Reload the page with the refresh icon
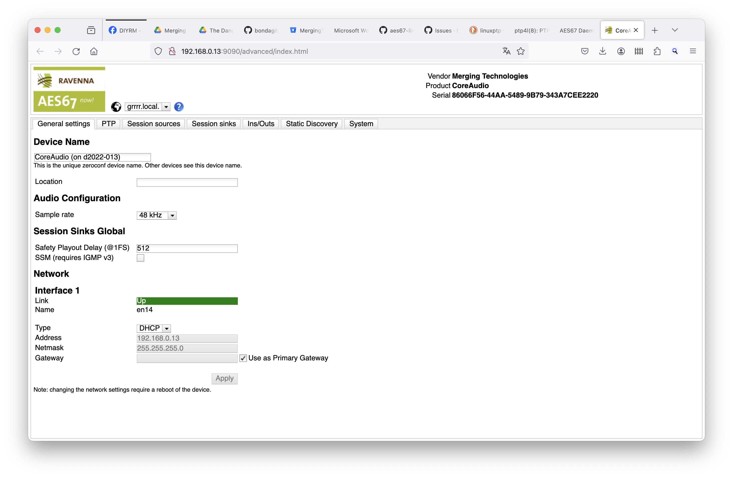Screen dimensions: 733x478 tap(76, 51)
